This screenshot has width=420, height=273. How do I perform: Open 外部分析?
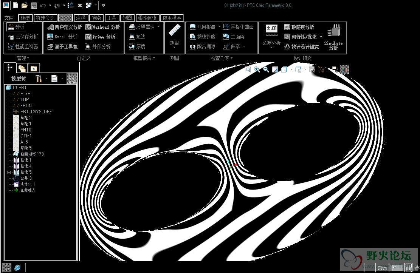[x=98, y=46]
